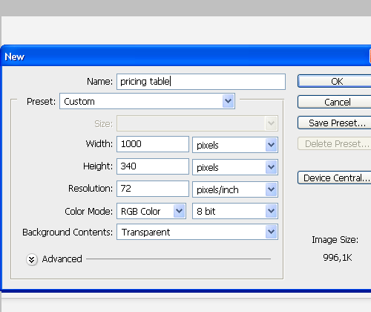371x312 pixels.
Task: Click the New dialog title bar
Action: 185,56
